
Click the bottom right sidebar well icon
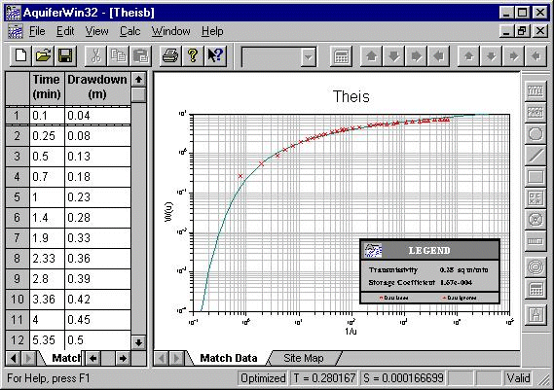(536, 314)
